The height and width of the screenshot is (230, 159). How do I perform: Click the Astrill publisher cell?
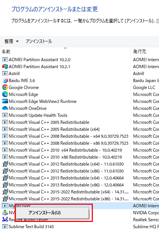139,74
